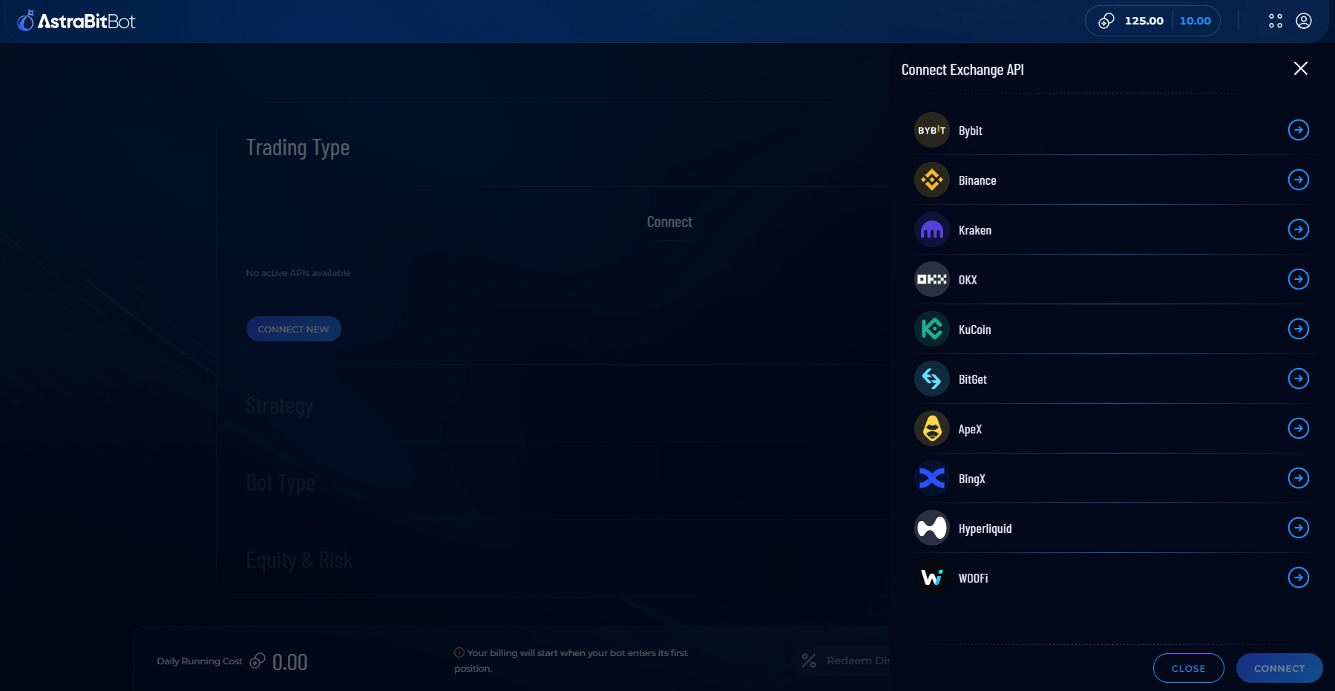Click the WOOFi exchange logo
The width and height of the screenshot is (1335, 691).
pyautogui.click(x=932, y=577)
